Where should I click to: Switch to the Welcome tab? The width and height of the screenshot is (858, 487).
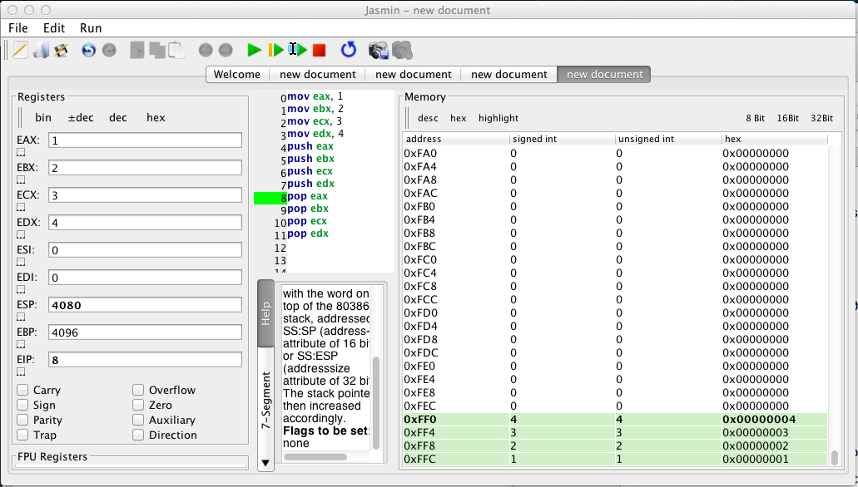tap(237, 75)
